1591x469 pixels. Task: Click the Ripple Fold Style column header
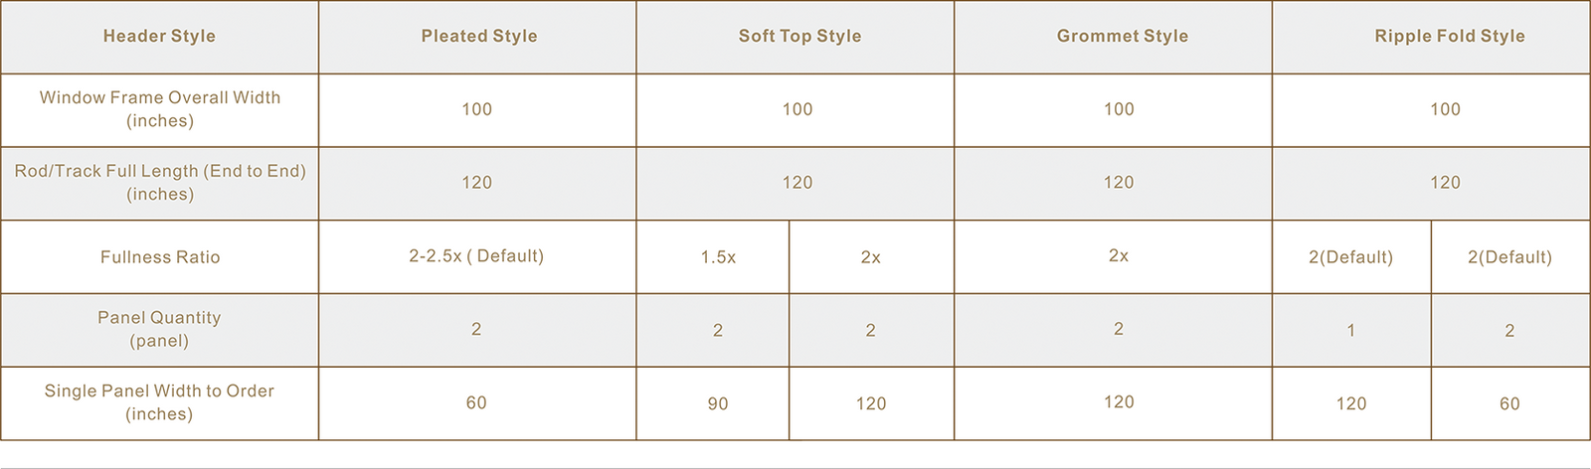tap(1449, 36)
